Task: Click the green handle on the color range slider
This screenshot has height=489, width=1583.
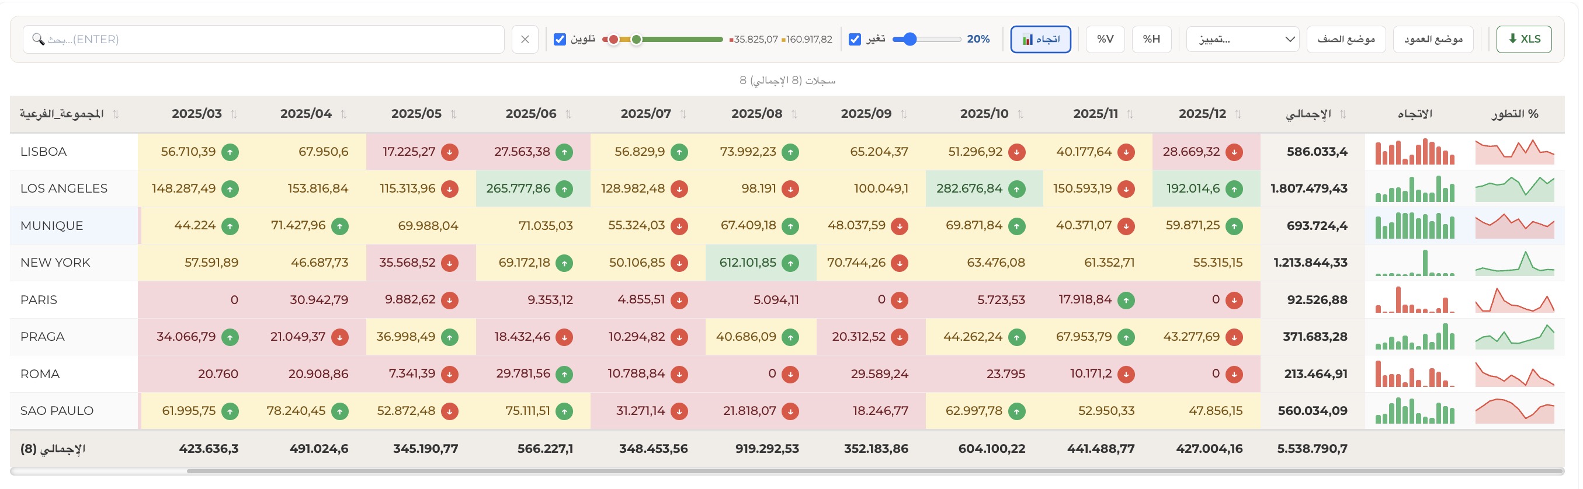Action: [637, 39]
